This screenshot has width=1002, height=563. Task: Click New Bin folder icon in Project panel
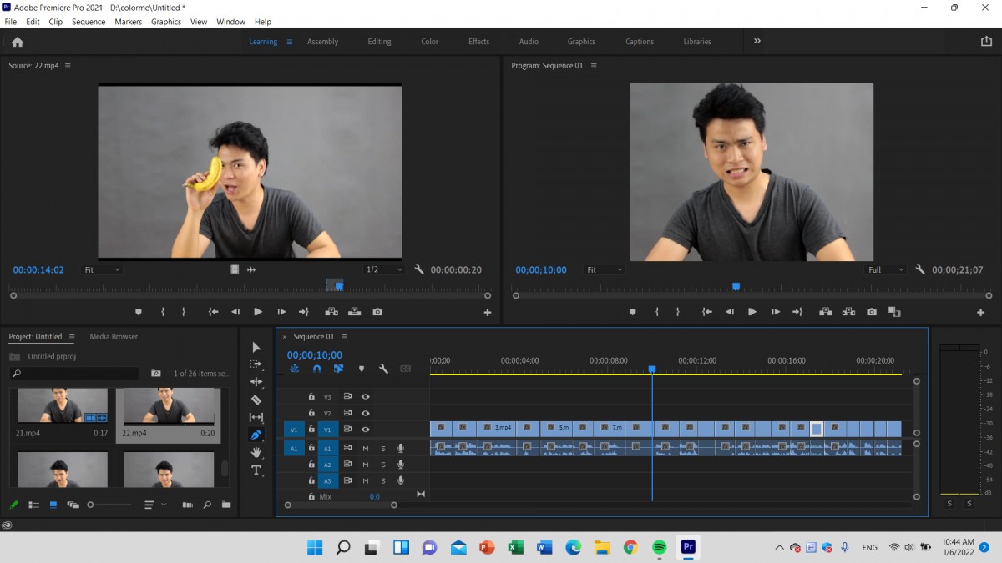click(226, 505)
